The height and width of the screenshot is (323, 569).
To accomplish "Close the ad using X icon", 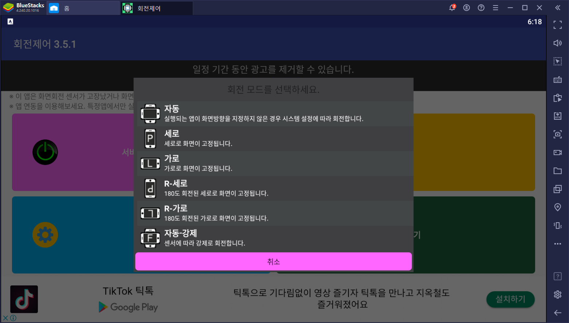I will pos(5,318).
